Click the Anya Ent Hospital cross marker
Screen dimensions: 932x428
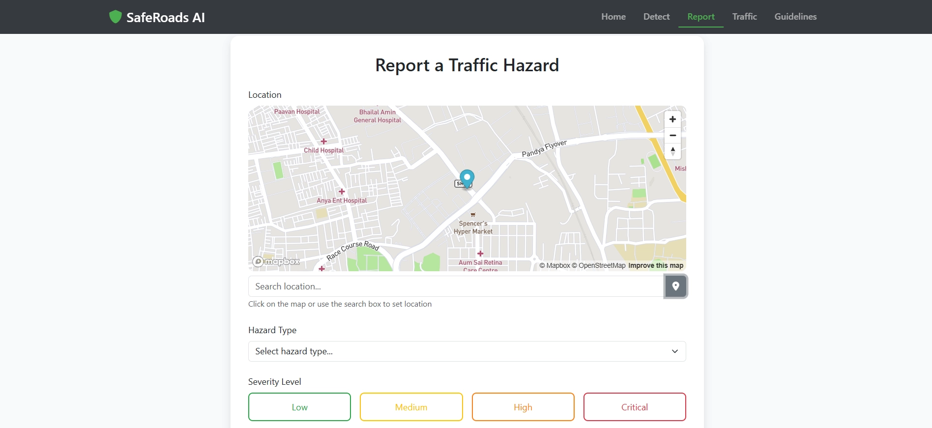342,192
